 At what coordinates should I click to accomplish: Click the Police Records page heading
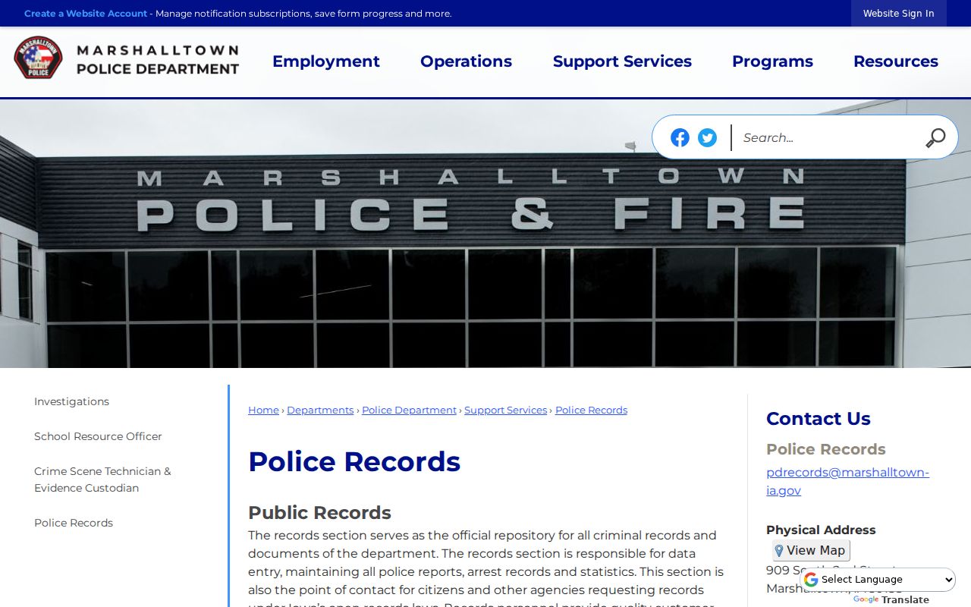pos(354,461)
